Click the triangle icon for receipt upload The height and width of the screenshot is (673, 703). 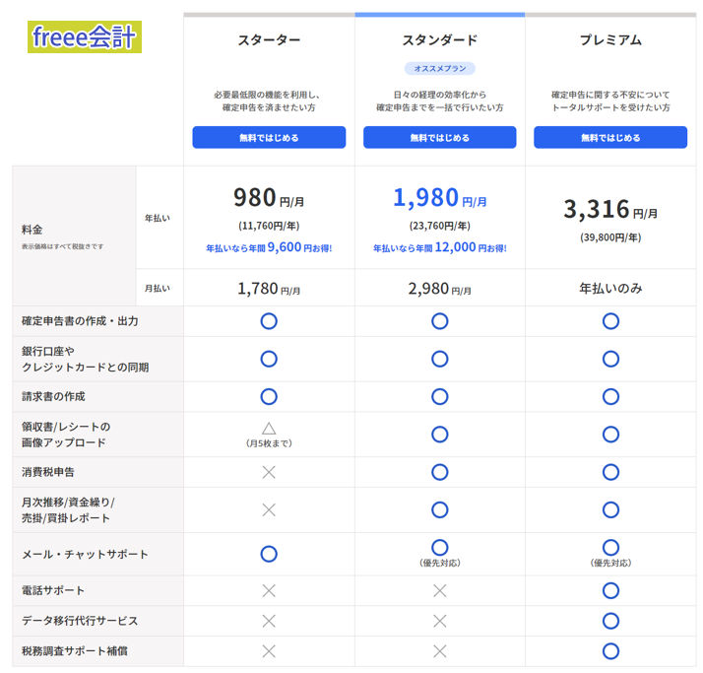coord(269,429)
